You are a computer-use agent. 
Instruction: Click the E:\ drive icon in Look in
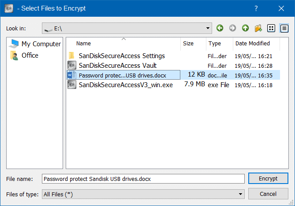[x=48, y=29]
